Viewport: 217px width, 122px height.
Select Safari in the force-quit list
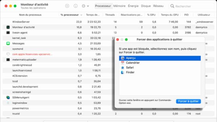[x=160, y=68]
